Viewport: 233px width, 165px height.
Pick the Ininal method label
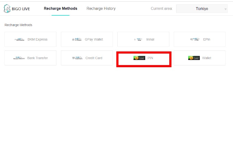(150, 40)
